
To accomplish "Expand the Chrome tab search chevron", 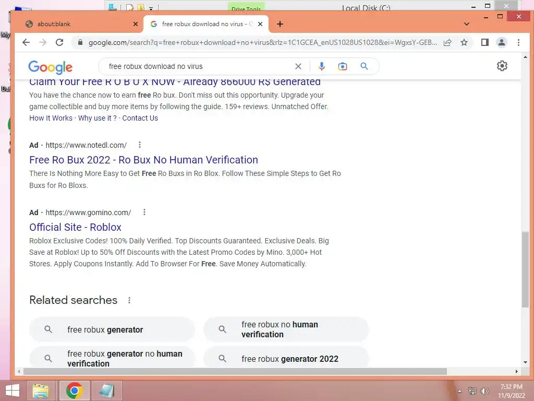I will [467, 24].
